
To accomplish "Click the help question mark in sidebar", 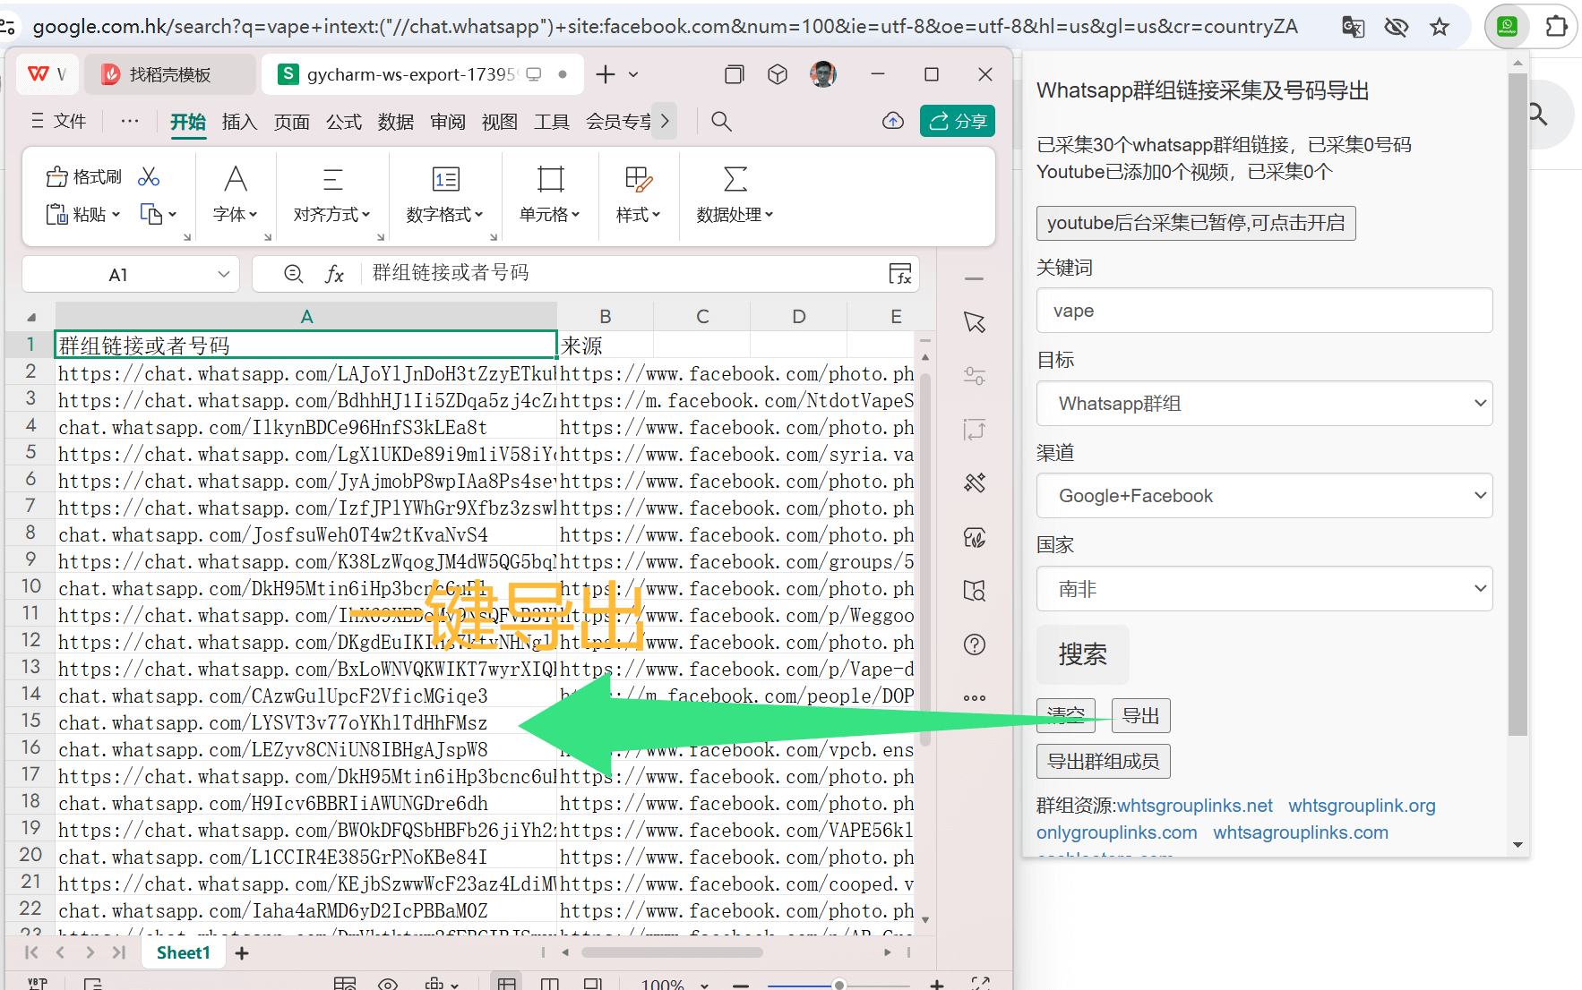I will [975, 644].
